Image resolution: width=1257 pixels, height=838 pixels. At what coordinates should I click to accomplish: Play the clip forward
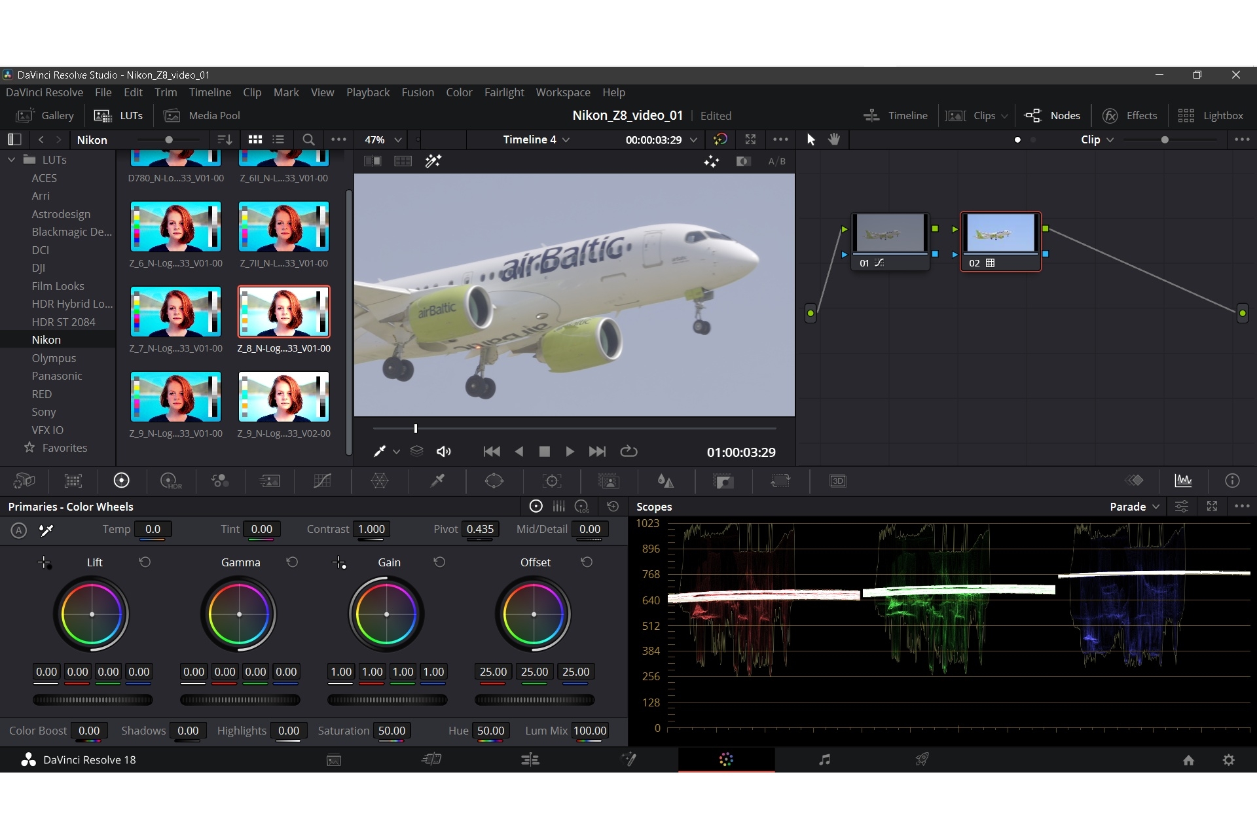click(x=570, y=451)
